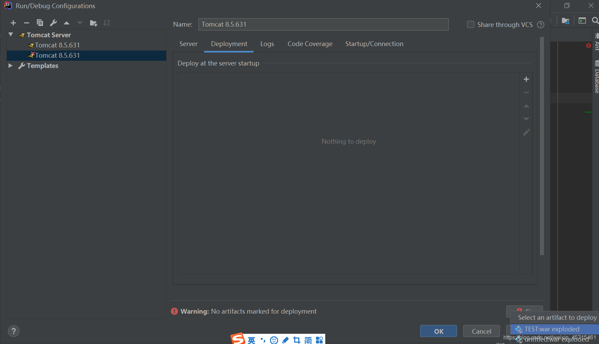Toggle Sogou simplified Chinese mode
The height and width of the screenshot is (344, 599).
(x=308, y=340)
